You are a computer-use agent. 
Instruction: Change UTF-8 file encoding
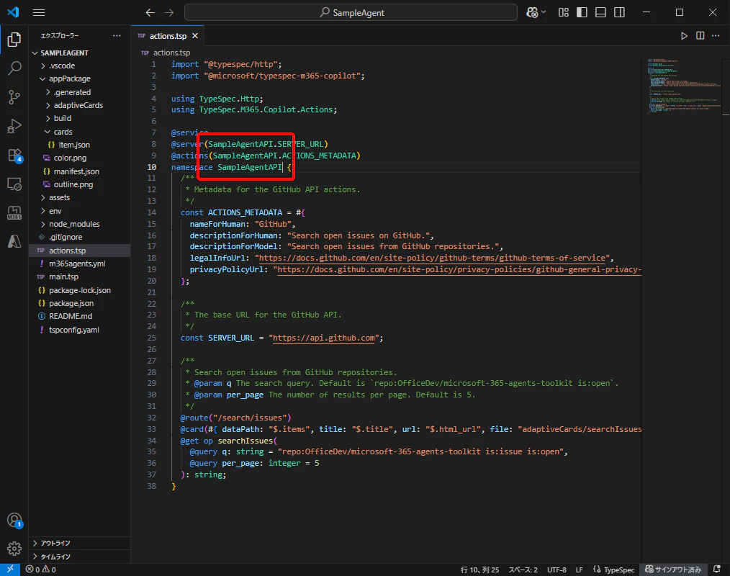556,570
